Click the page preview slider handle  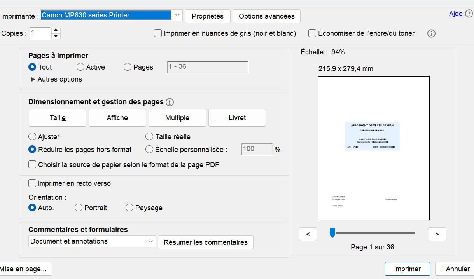(x=332, y=233)
